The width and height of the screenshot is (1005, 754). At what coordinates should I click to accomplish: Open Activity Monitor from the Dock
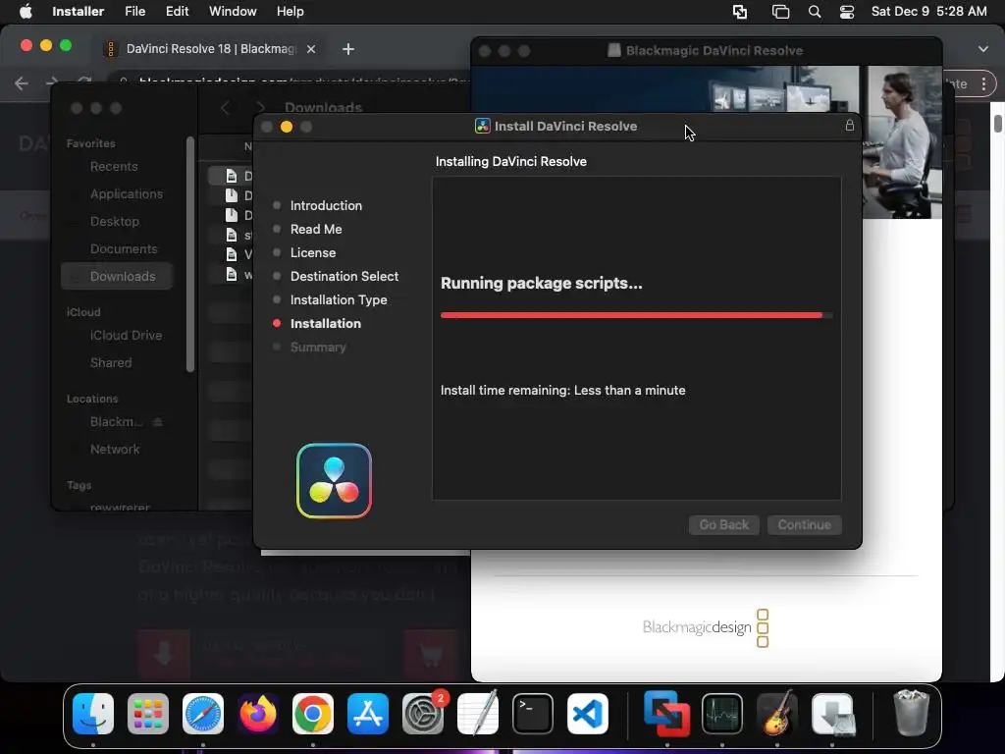(x=722, y=714)
